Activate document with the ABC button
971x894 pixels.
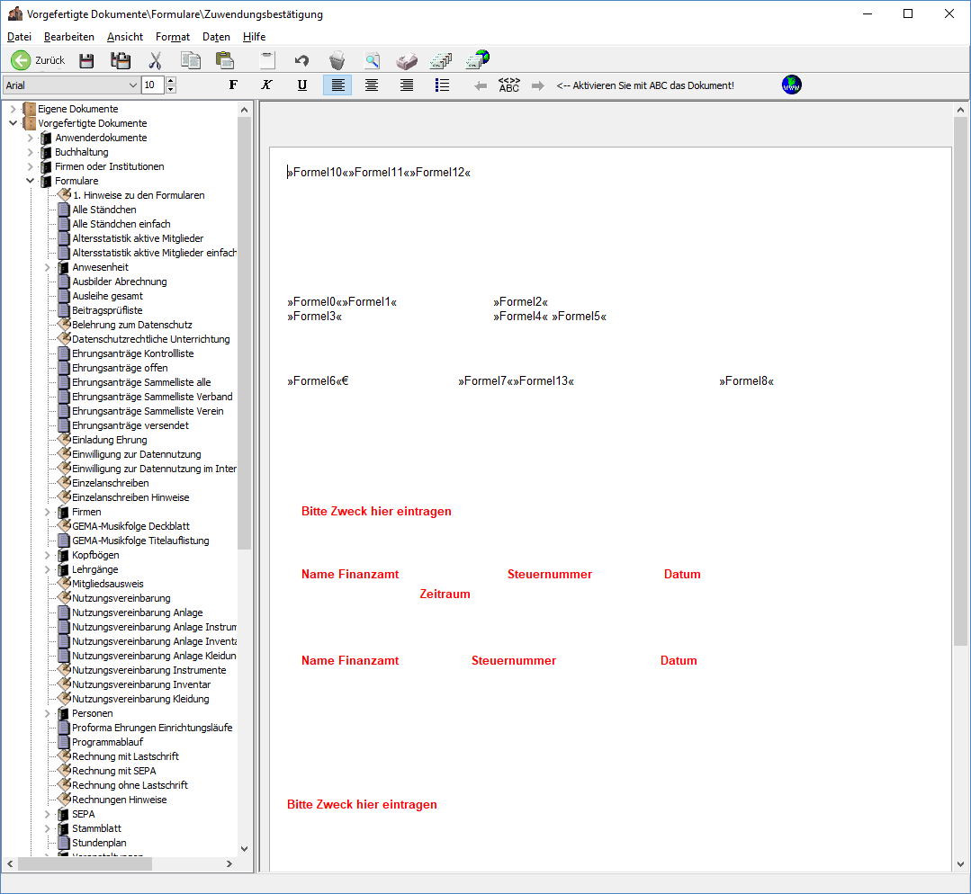click(x=509, y=85)
